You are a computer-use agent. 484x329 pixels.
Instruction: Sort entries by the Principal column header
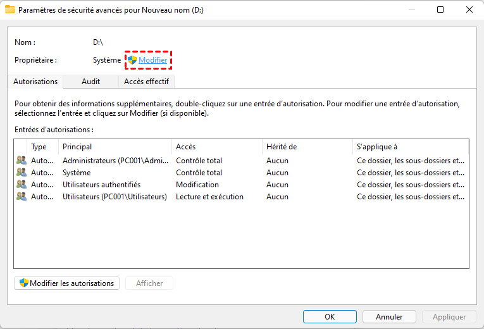pos(114,147)
